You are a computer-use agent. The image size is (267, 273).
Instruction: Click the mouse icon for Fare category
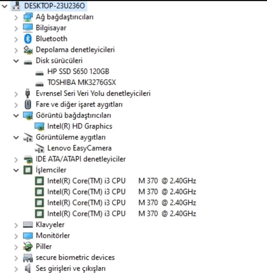coord(28,105)
